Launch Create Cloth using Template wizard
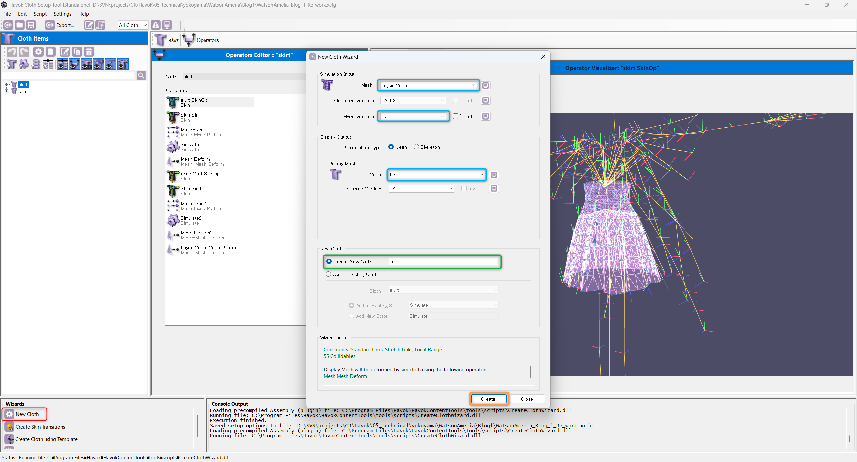This screenshot has height=462, width=857. point(41,439)
